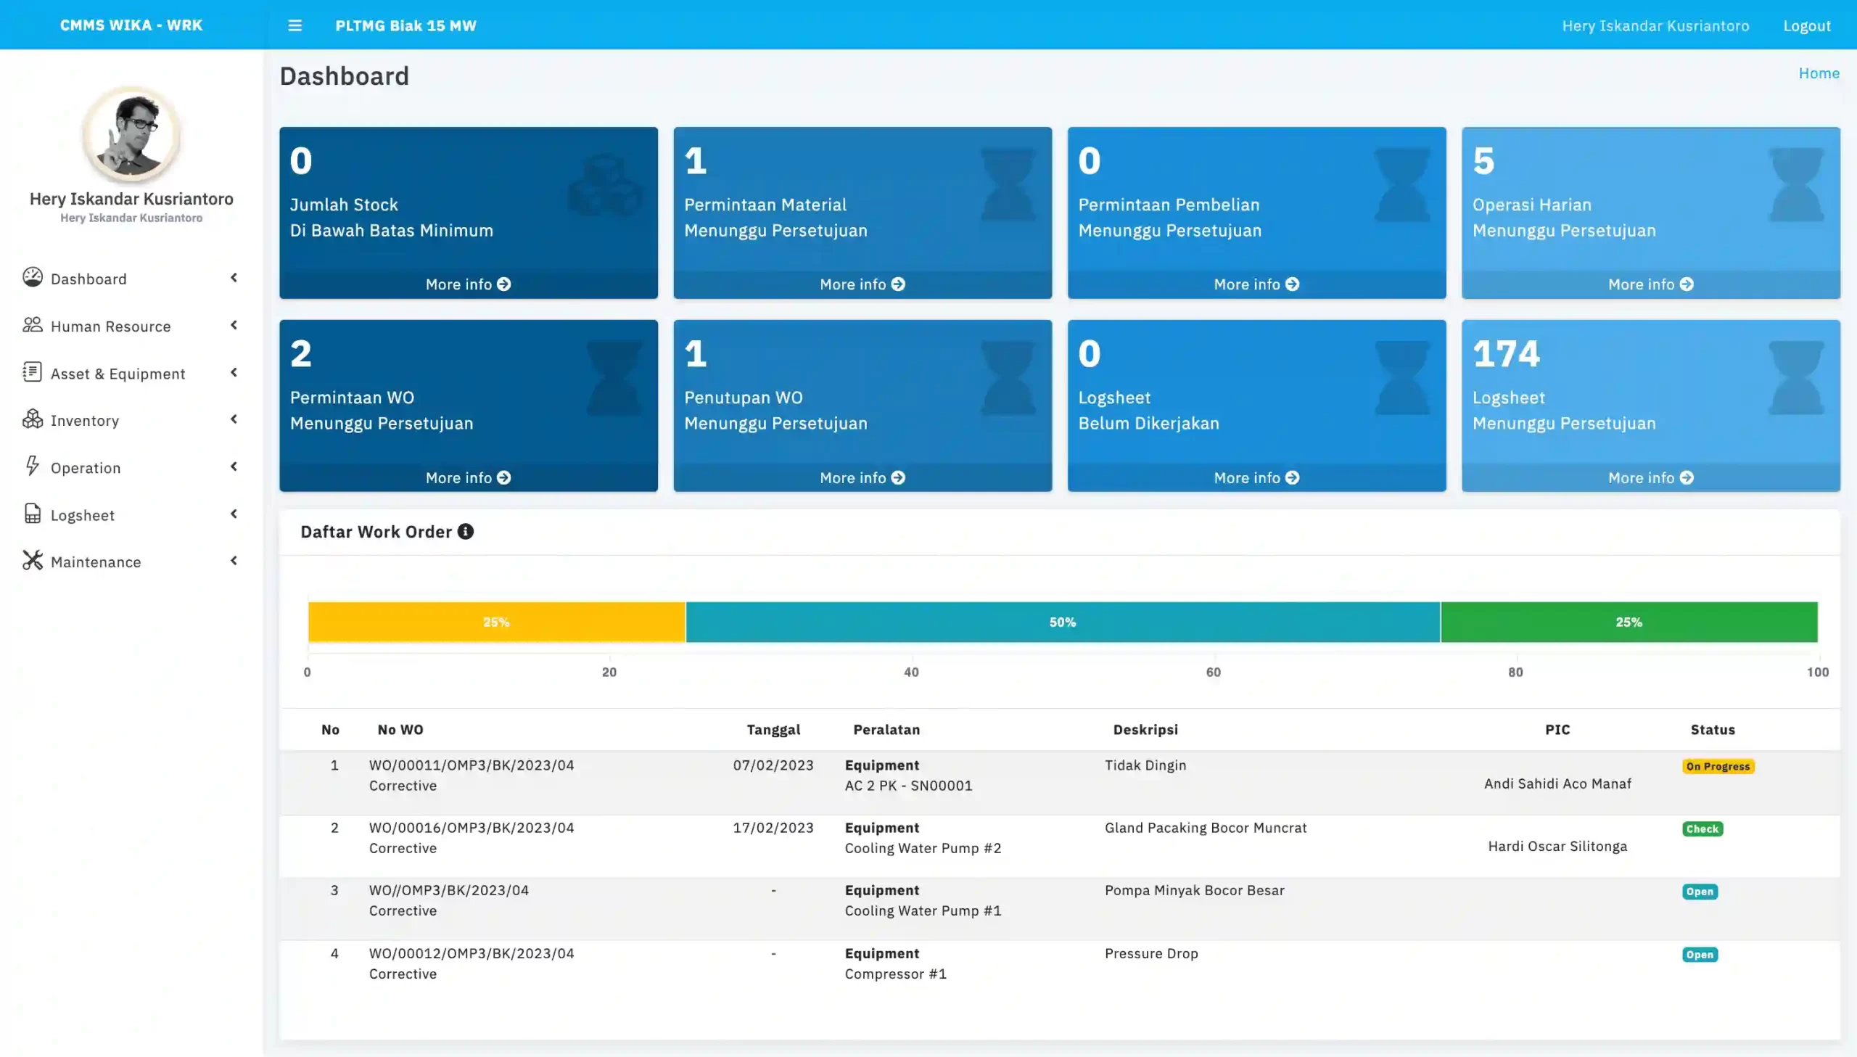
Task: Click Open badge for Pompa Minyak Bocor Besar
Action: (x=1700, y=892)
